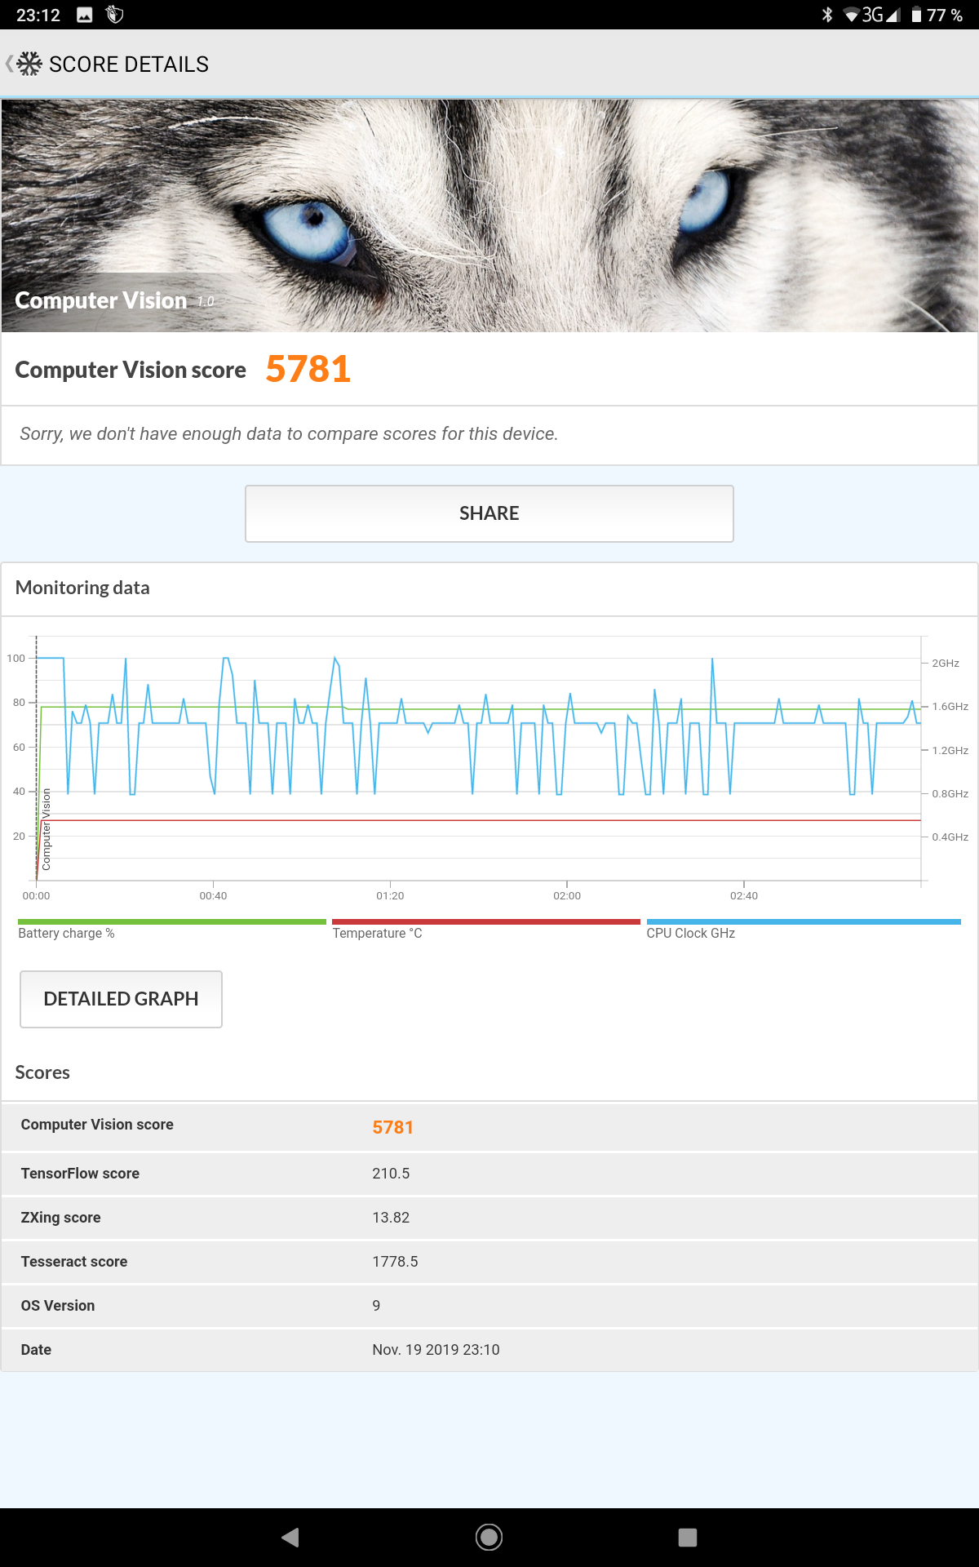
Task: Tap the OS Version label
Action: pyautogui.click(x=58, y=1306)
